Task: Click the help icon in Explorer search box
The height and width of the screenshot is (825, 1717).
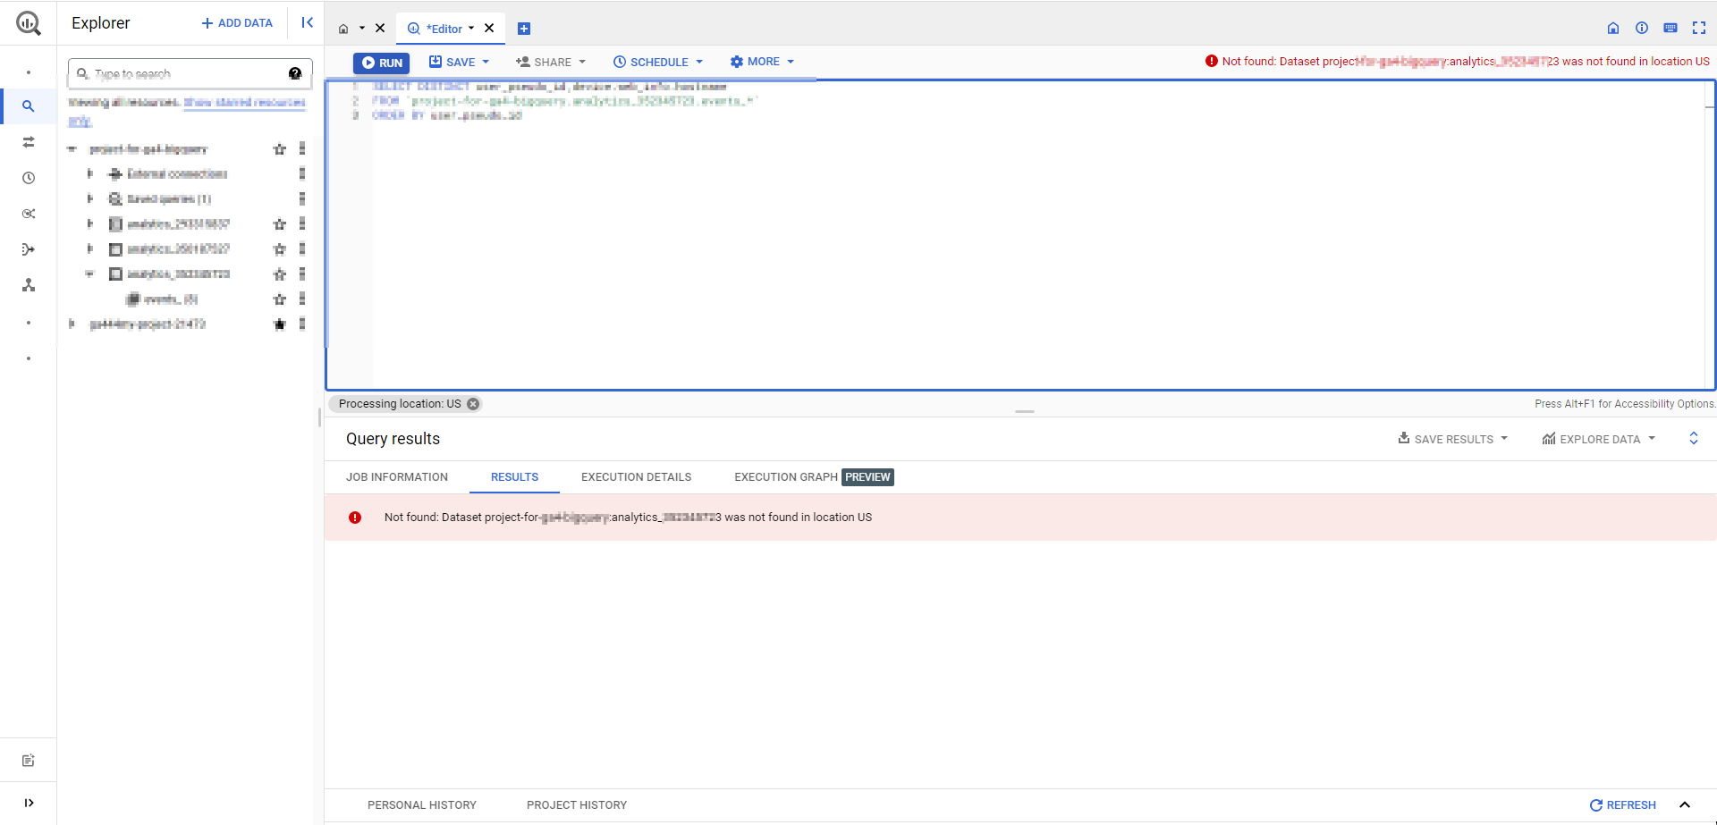Action: (x=295, y=73)
